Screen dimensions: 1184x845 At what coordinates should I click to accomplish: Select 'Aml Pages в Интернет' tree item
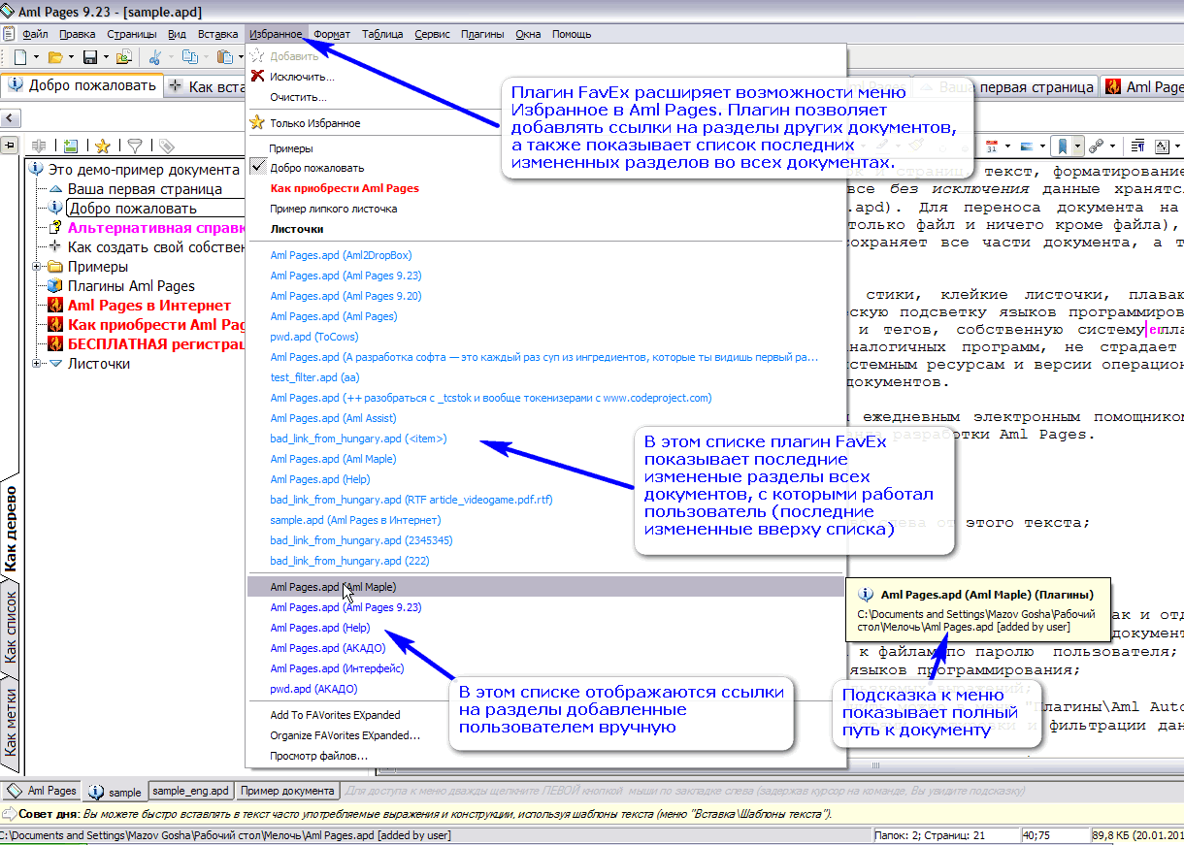(x=149, y=306)
